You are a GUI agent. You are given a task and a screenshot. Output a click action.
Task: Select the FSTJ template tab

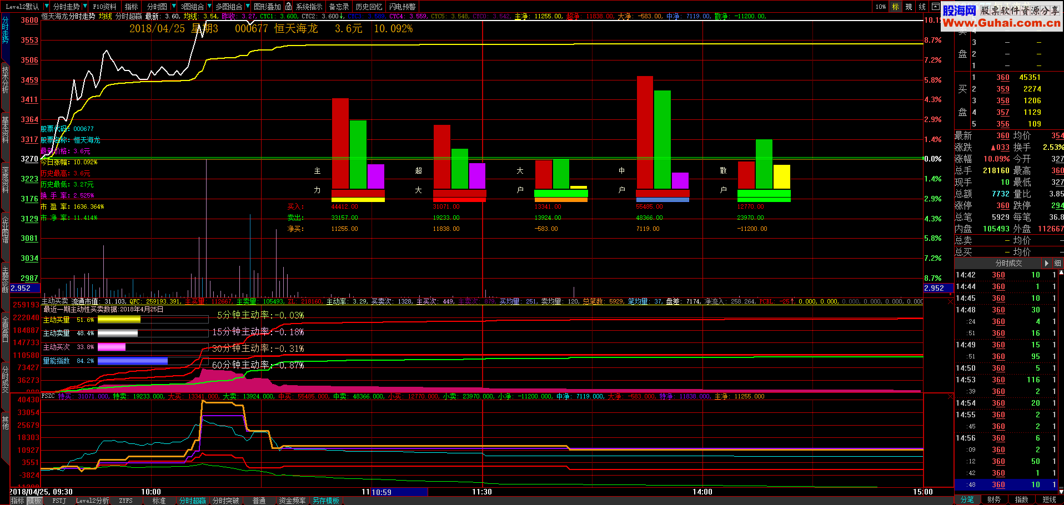pyautogui.click(x=59, y=501)
